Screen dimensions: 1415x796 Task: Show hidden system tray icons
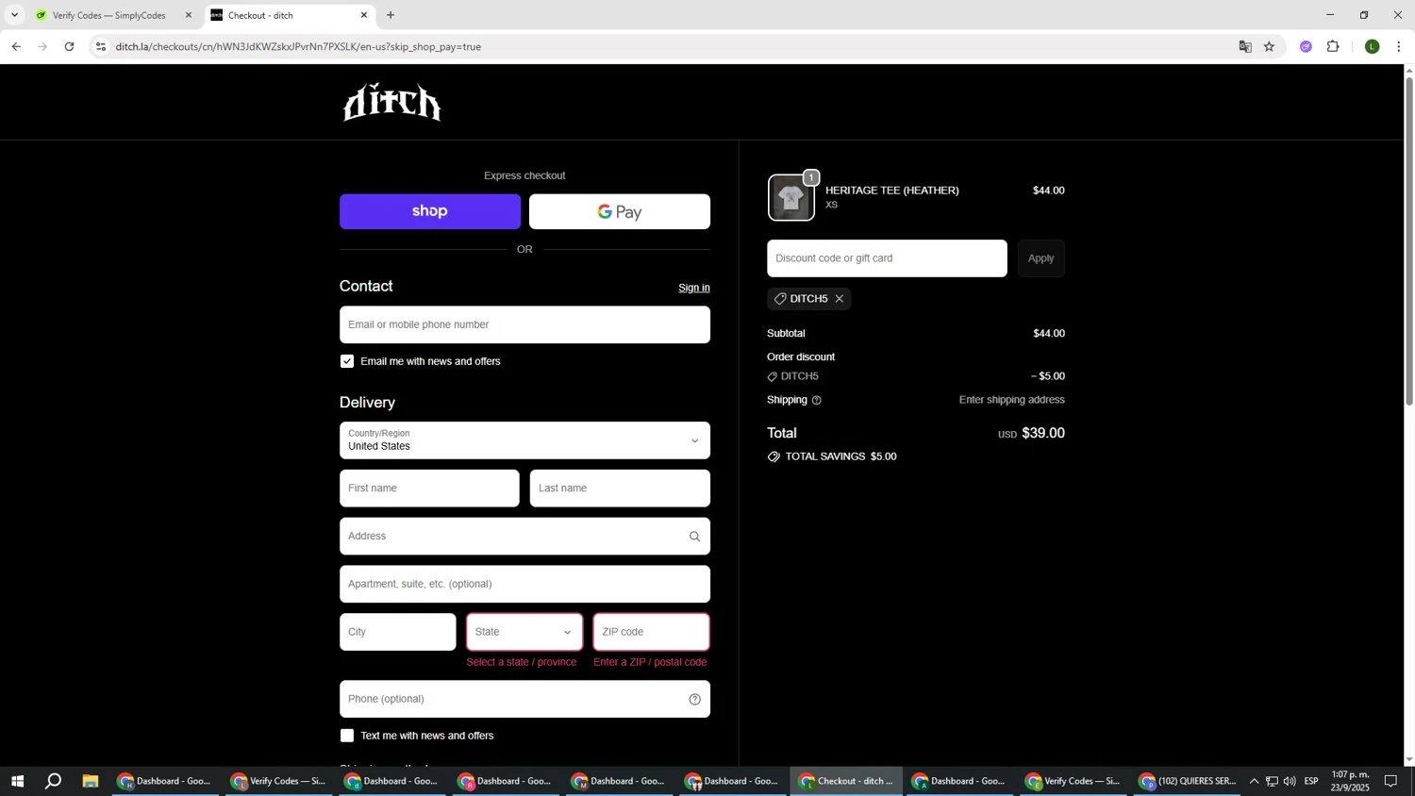pos(1254,781)
